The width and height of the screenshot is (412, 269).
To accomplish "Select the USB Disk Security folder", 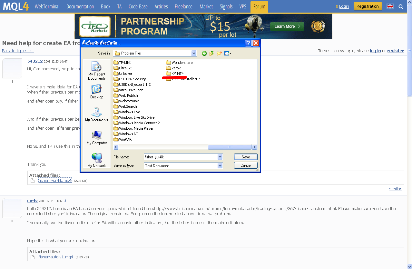I will tap(130, 79).
